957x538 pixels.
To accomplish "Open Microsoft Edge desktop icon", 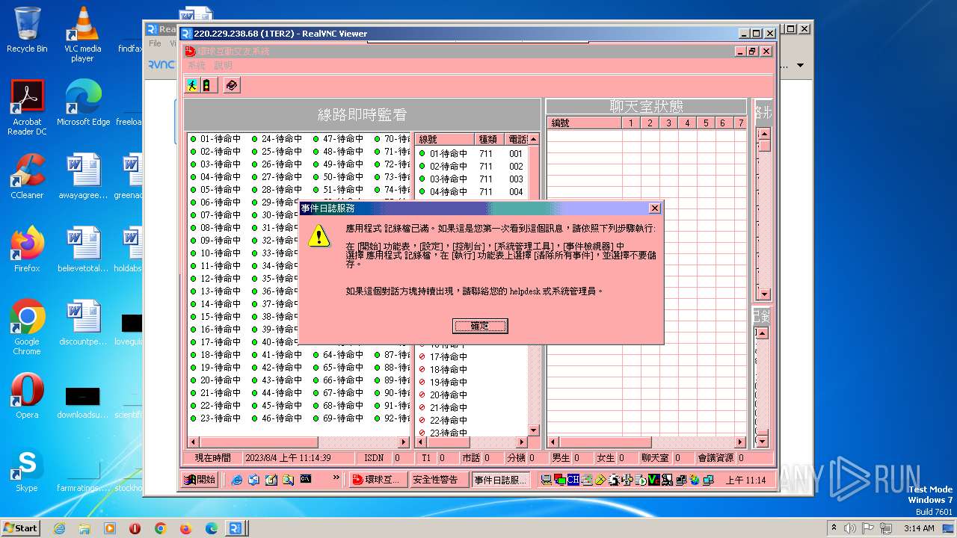I will pyautogui.click(x=83, y=103).
